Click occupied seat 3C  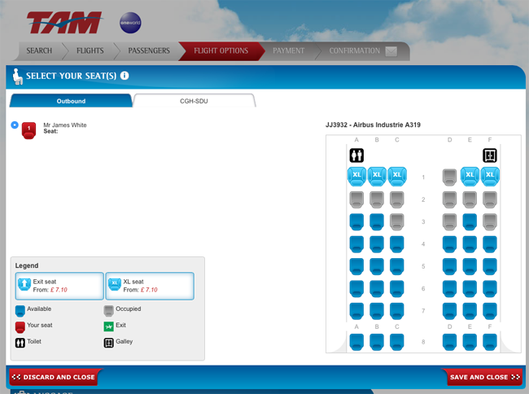click(x=397, y=221)
